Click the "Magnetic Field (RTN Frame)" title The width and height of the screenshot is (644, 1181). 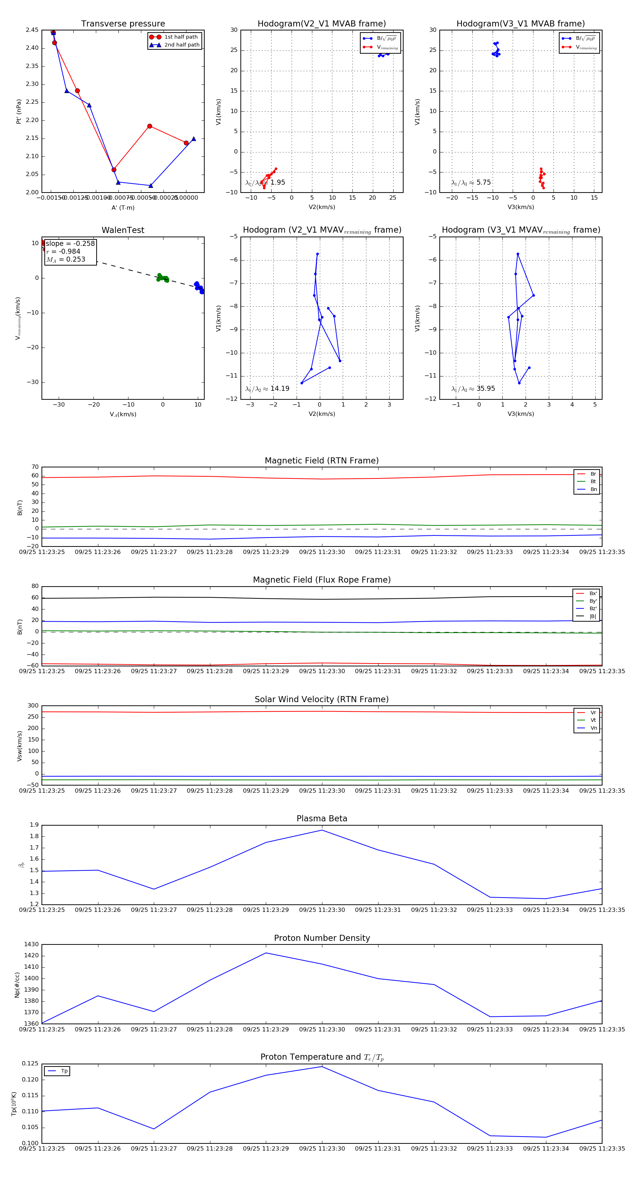click(x=322, y=461)
